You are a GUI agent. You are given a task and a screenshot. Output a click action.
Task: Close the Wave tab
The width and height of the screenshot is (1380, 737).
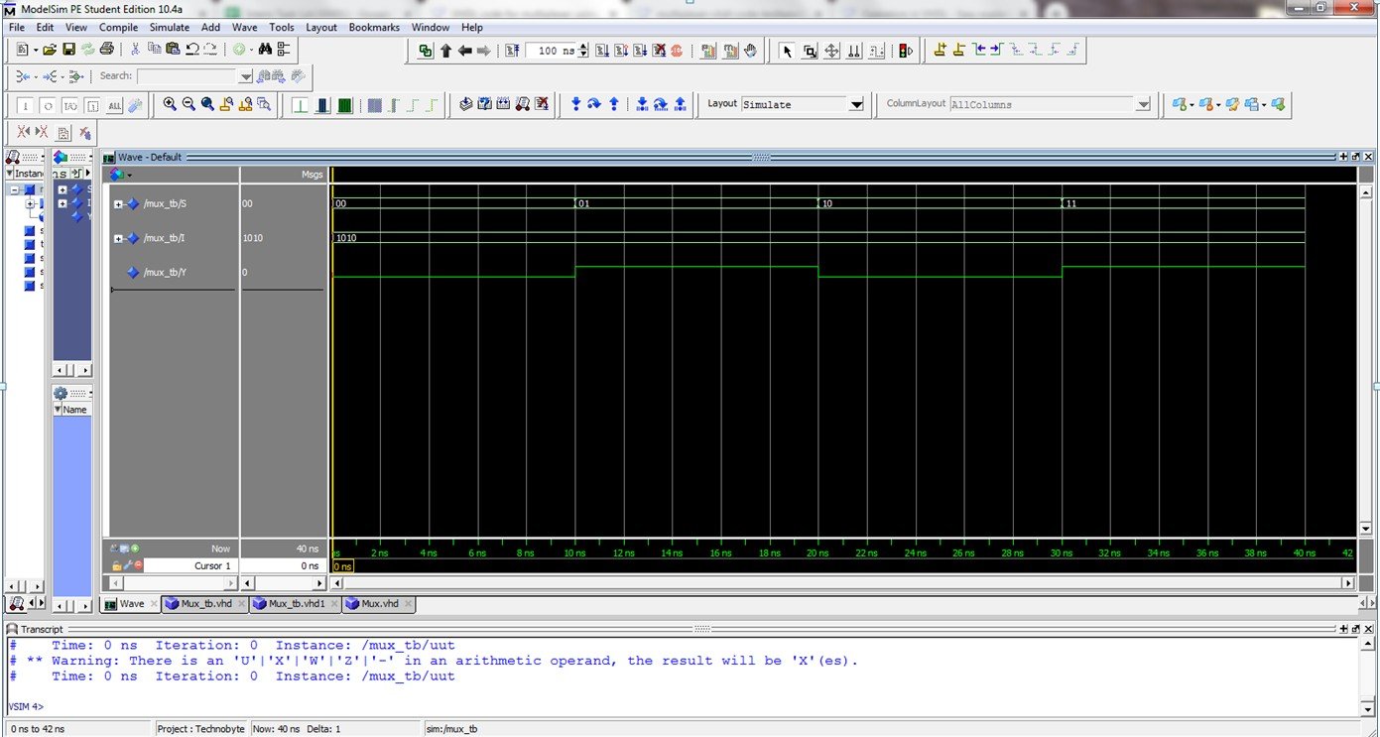click(155, 604)
